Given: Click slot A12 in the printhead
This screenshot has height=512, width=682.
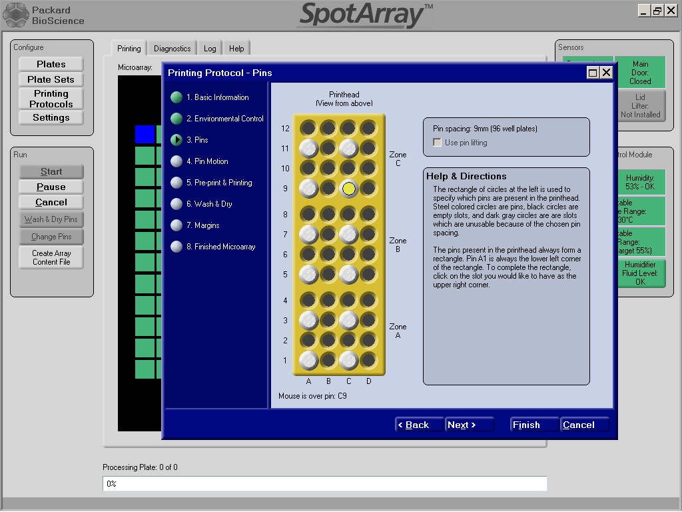Looking at the screenshot, I should [x=308, y=129].
